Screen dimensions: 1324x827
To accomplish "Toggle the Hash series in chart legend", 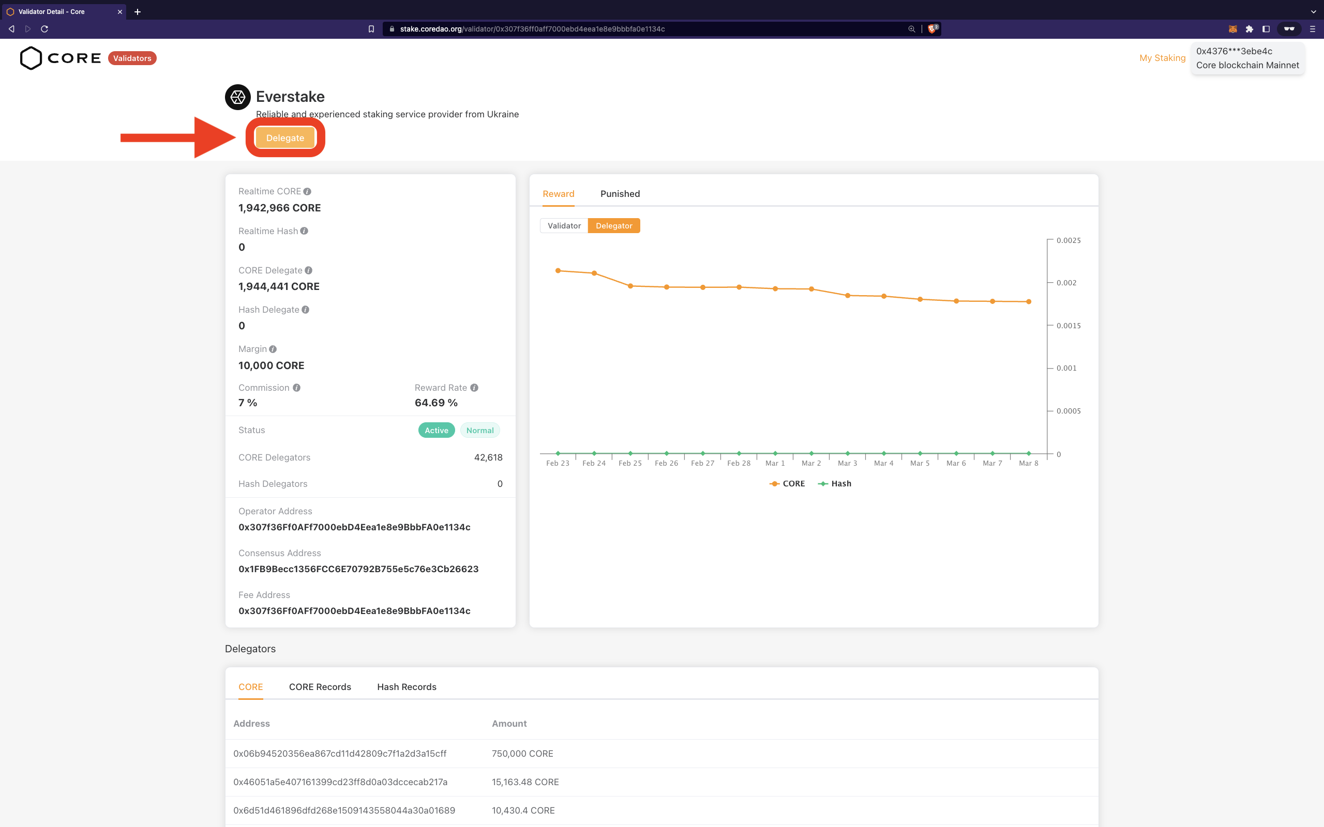I will coord(834,483).
